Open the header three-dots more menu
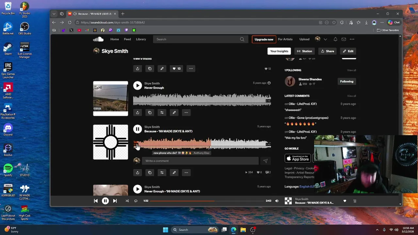Image resolution: width=418 pixels, height=235 pixels. (352, 39)
